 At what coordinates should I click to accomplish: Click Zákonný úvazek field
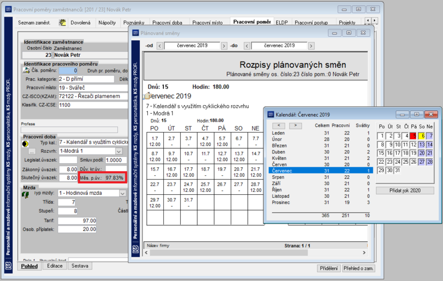pos(68,170)
